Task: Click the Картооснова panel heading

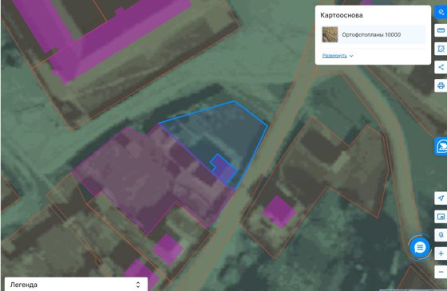Action: click(x=342, y=15)
